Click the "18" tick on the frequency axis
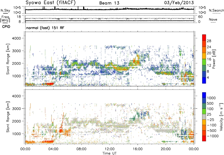This screenshot has height=155, width=224. click(x=19, y=17)
